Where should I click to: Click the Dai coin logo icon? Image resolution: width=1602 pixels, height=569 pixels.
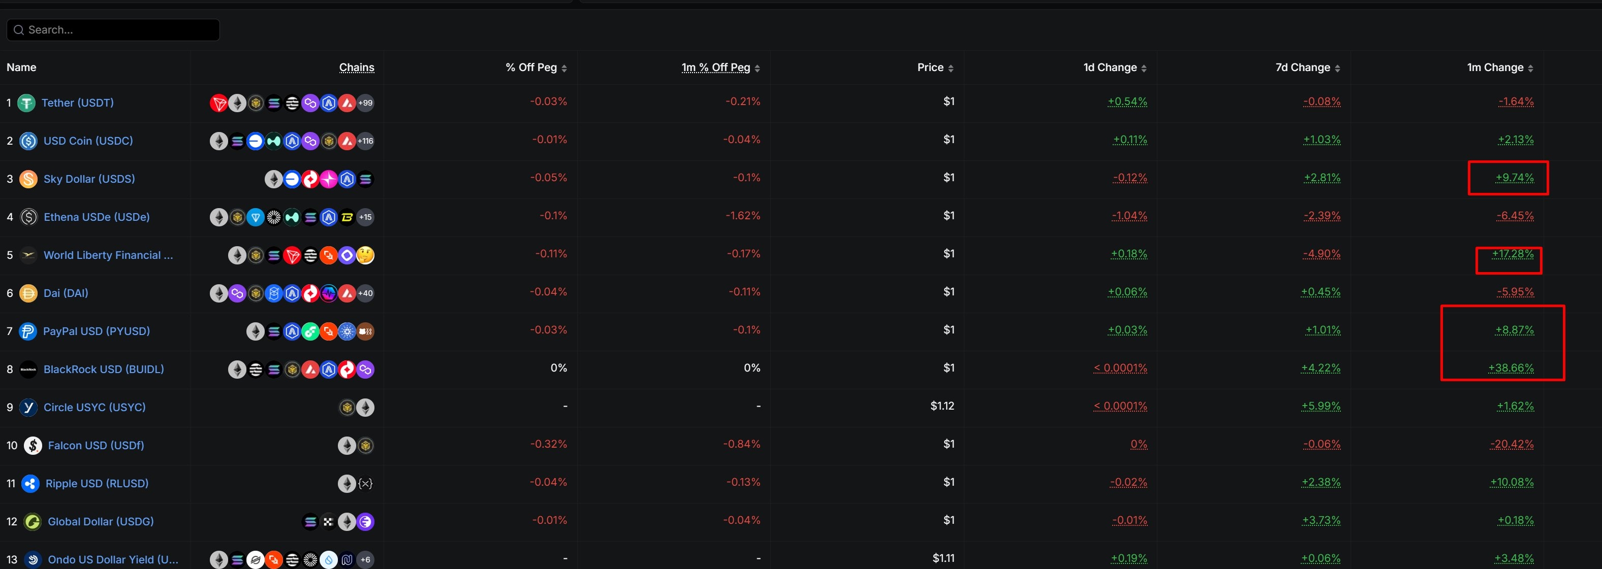pos(28,293)
